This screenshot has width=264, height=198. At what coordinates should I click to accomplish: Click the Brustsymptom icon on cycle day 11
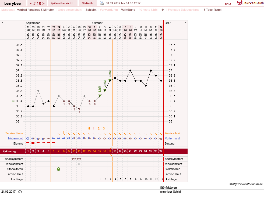pyautogui.click(x=79, y=159)
